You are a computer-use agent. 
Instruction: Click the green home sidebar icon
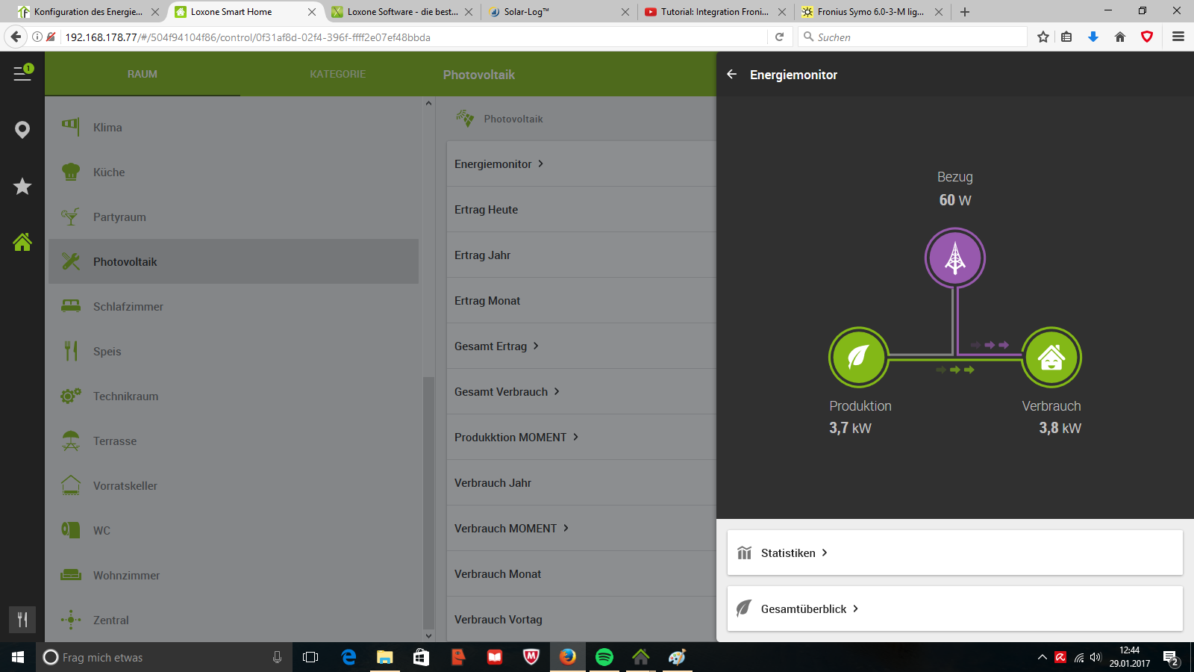[22, 242]
